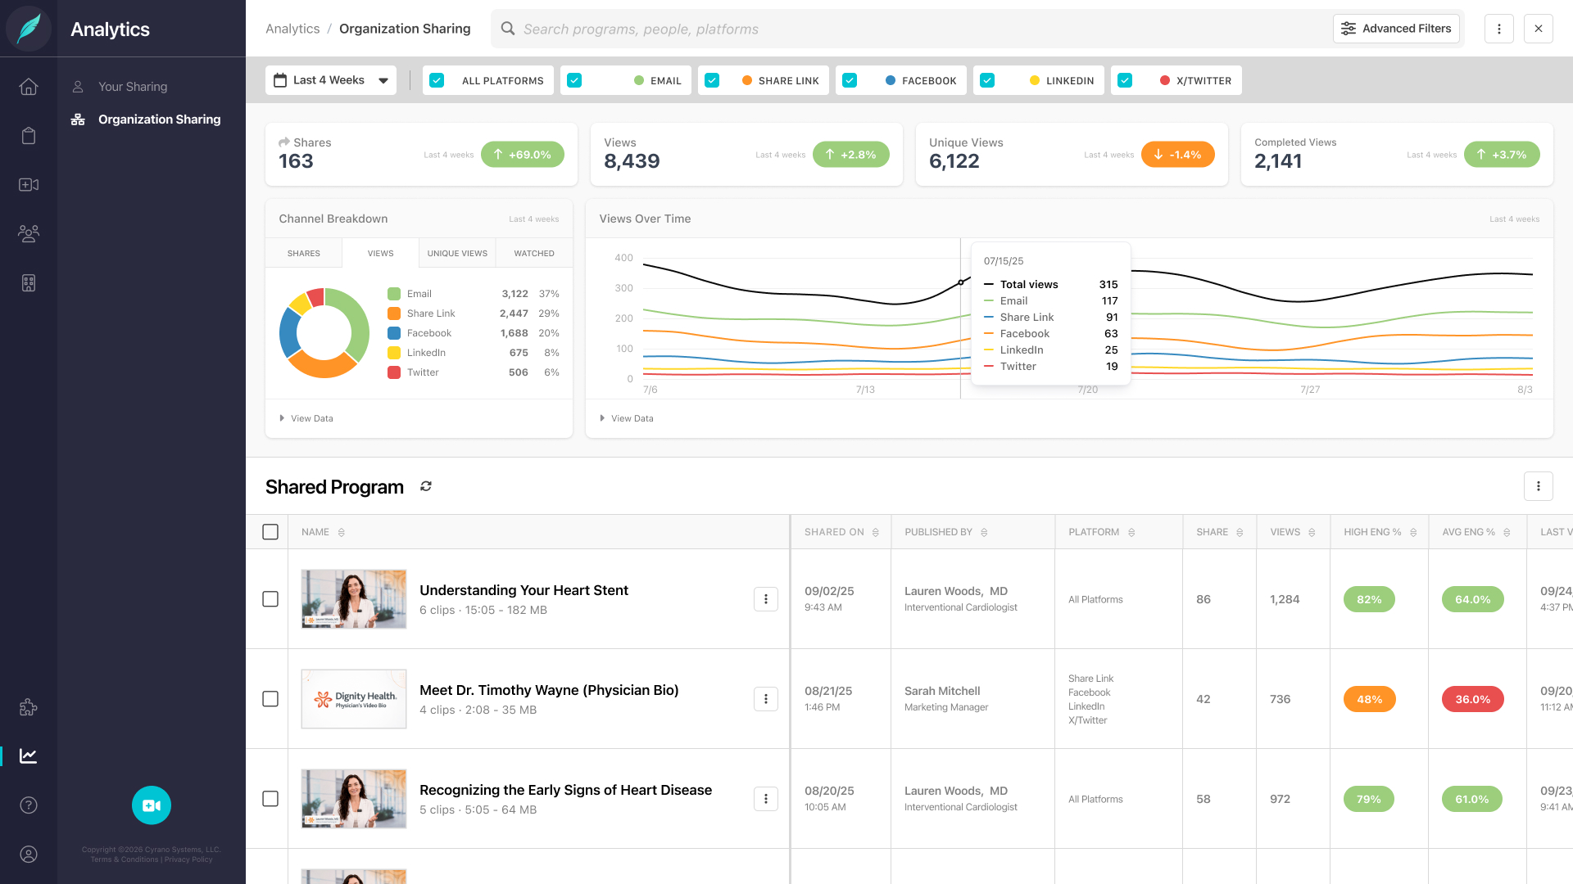Sort by SHARED ON column arrows

coord(876,533)
